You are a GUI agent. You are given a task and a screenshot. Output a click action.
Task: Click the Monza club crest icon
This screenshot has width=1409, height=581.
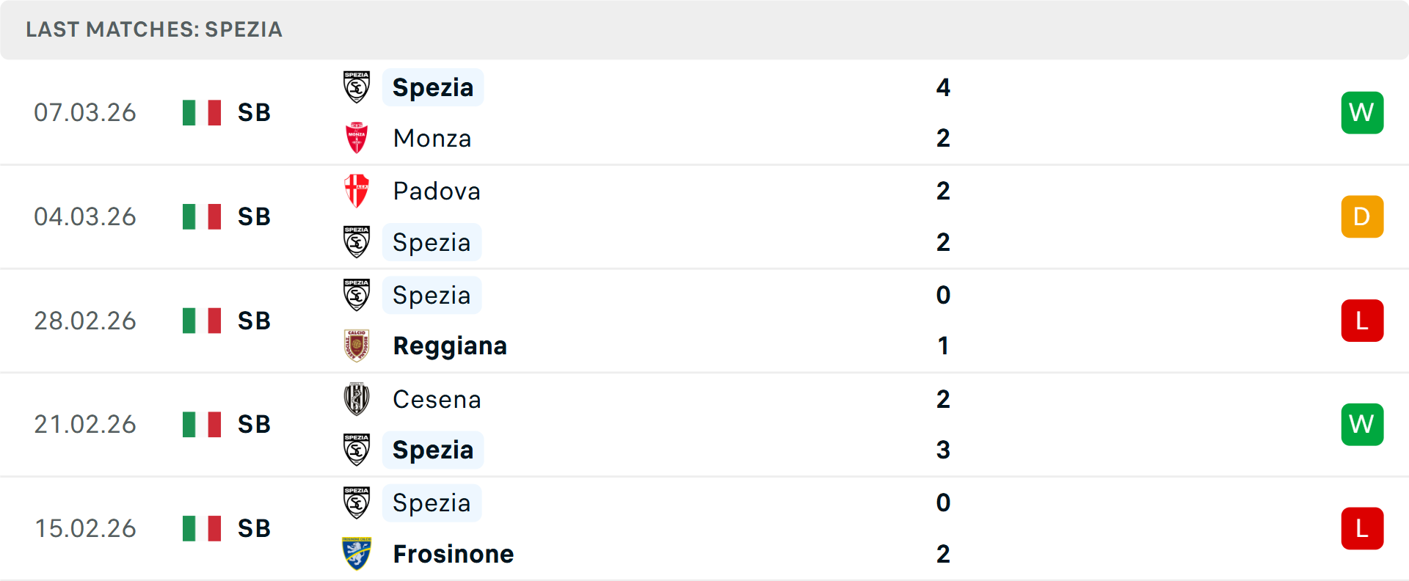(x=357, y=138)
